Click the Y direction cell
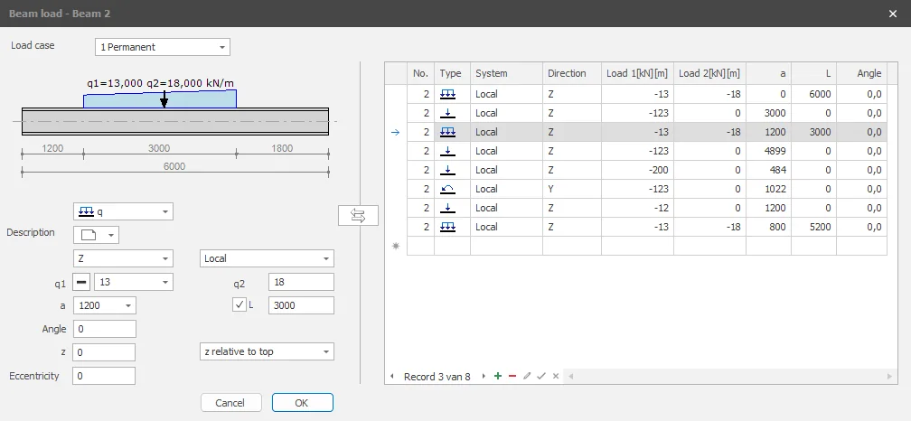The height and width of the screenshot is (421, 911). pos(572,189)
